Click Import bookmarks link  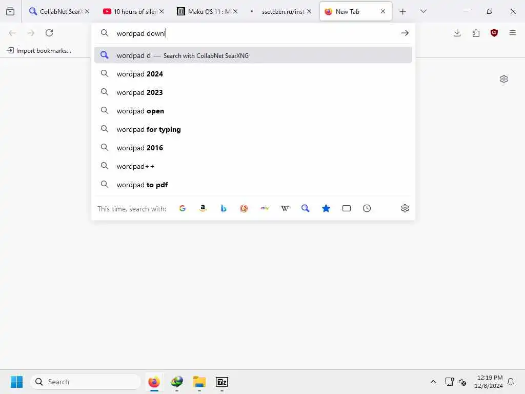coord(39,51)
